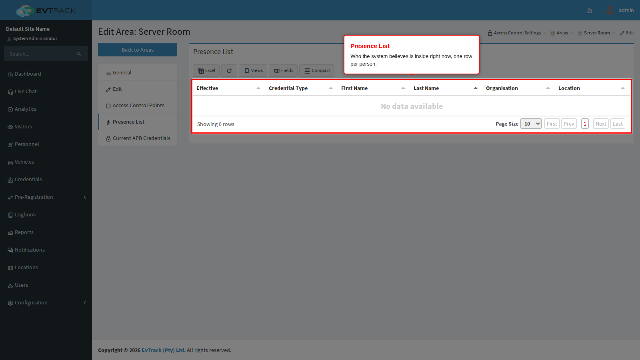Image resolution: width=640 pixels, height=360 pixels.
Task: Click the admin user avatar
Action: (x=610, y=10)
